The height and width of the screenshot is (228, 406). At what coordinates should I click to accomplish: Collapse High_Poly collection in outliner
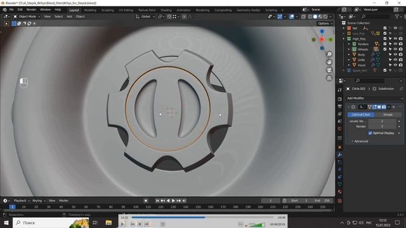click(x=344, y=39)
